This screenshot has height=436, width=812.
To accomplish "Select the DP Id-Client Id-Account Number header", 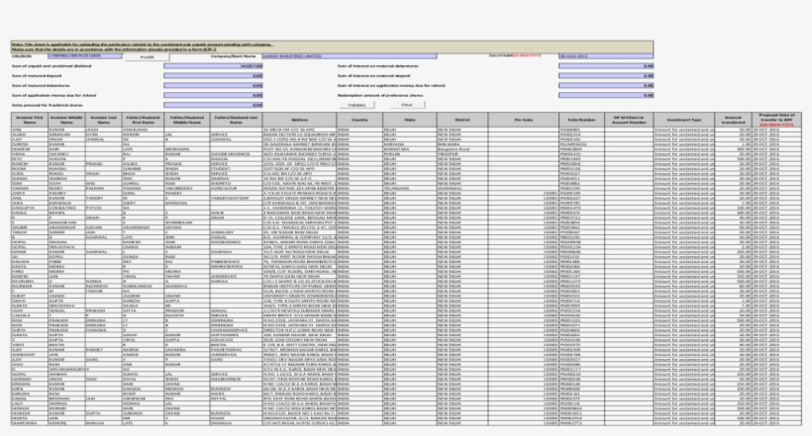I will point(629,120).
